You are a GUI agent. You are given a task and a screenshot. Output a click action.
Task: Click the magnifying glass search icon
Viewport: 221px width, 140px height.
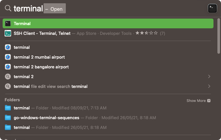[8, 8]
